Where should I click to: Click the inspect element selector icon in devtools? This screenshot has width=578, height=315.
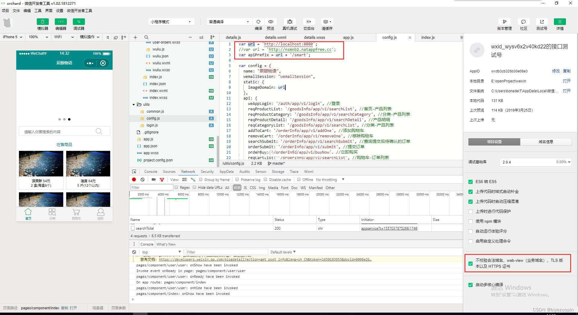coord(134,172)
